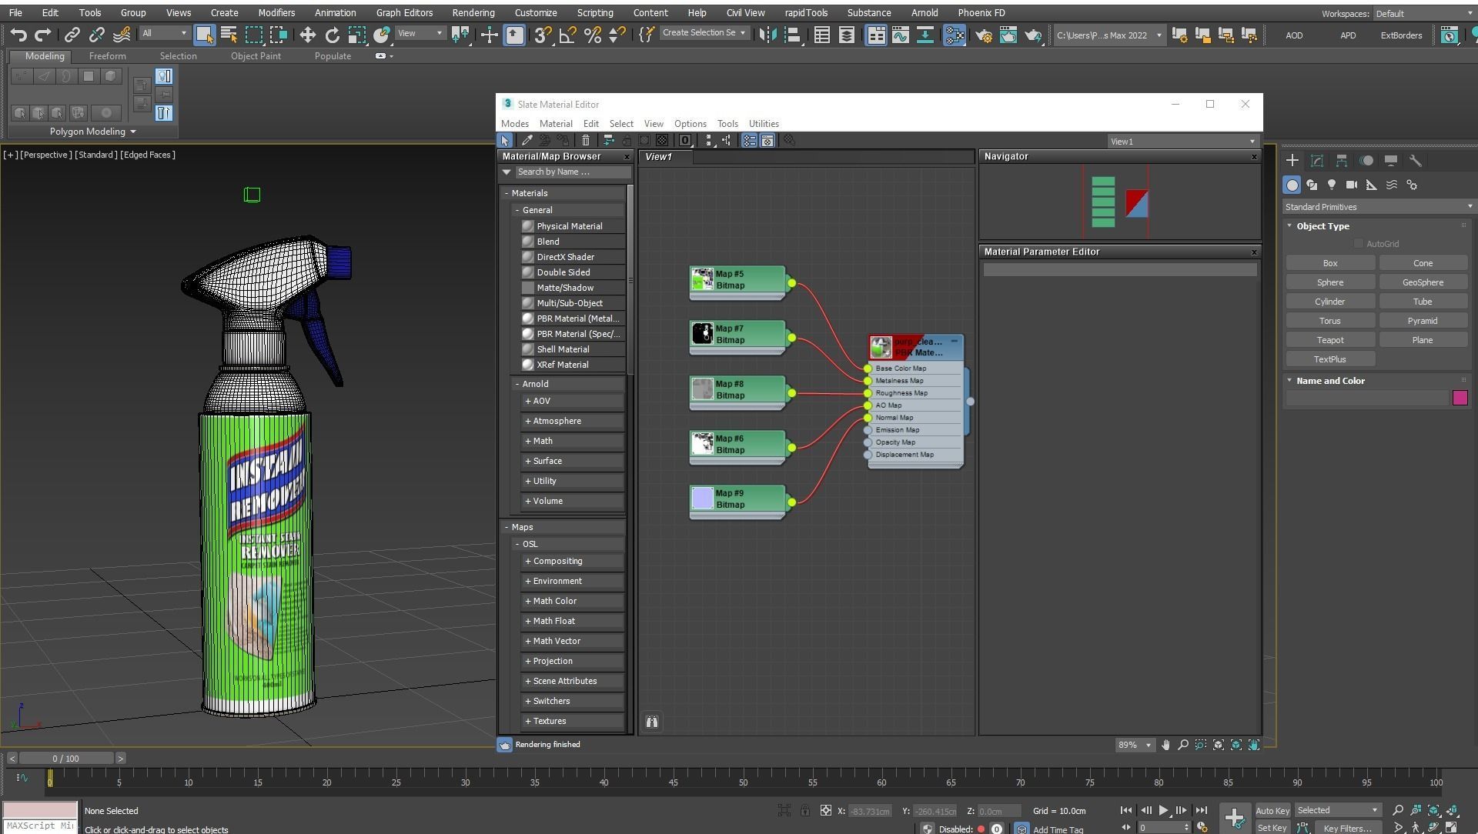Toggle the Set Key mode button
The width and height of the screenshot is (1478, 834).
(1272, 829)
